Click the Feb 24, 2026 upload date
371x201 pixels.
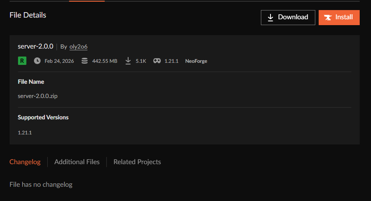tap(59, 61)
